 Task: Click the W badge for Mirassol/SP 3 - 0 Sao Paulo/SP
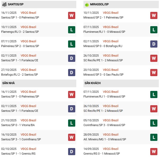[154, 73]
